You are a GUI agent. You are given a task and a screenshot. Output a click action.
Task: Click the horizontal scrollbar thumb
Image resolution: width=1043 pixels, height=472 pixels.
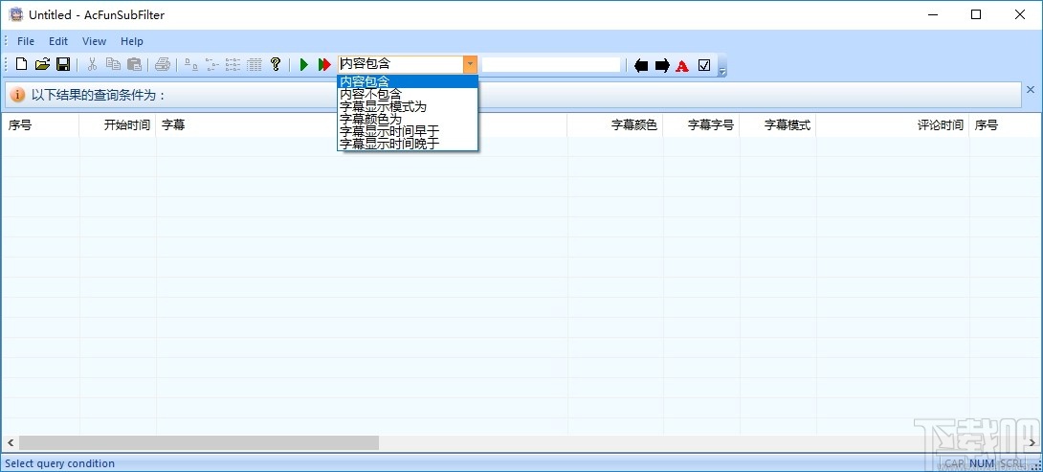199,442
